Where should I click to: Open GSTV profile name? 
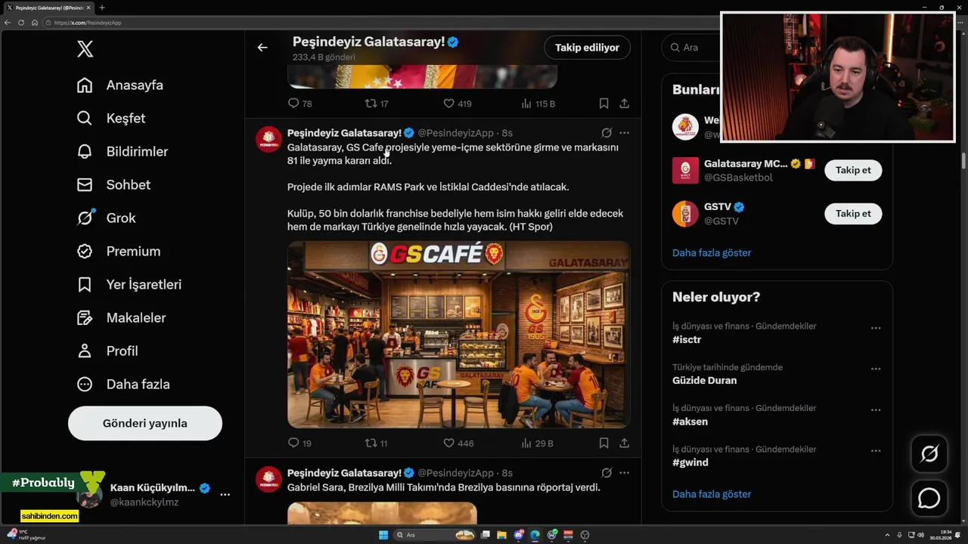718,207
